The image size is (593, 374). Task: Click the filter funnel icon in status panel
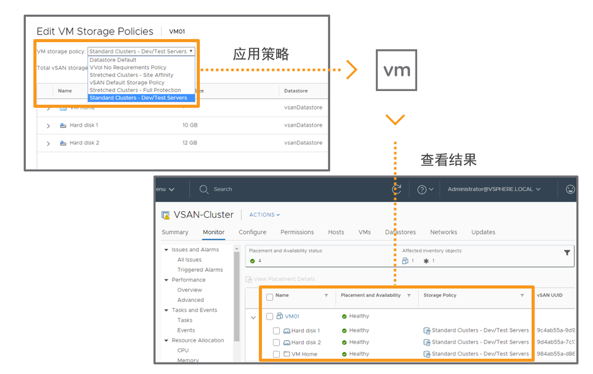pos(567,253)
